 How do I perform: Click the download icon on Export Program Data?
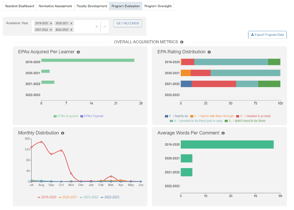pyautogui.click(x=252, y=35)
